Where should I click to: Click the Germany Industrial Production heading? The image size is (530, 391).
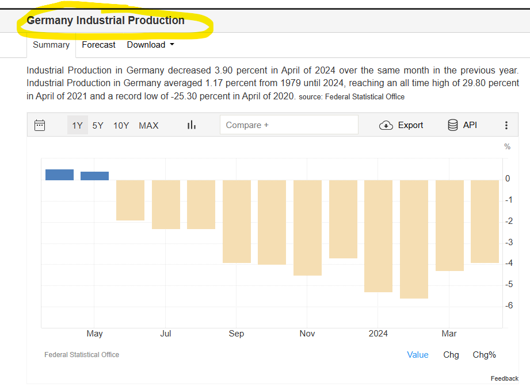tap(105, 20)
